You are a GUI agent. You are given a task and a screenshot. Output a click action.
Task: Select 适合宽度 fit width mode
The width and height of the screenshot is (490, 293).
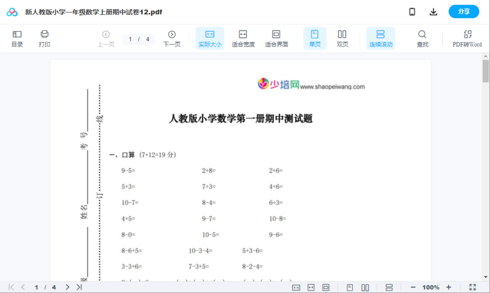(243, 38)
